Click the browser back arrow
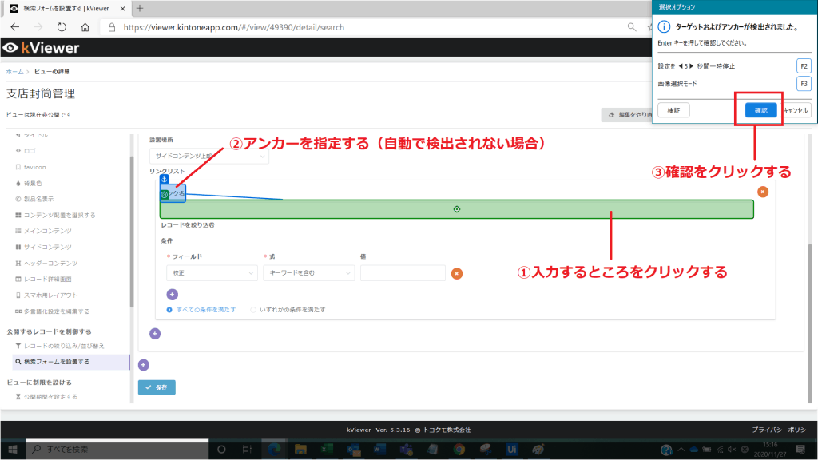The image size is (818, 460). pyautogui.click(x=14, y=27)
